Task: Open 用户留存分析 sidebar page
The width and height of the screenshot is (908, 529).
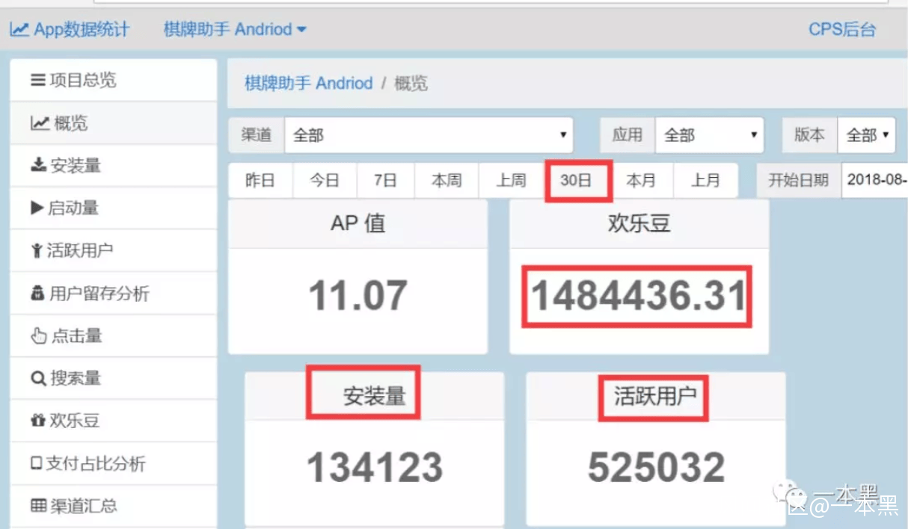Action: 114,294
